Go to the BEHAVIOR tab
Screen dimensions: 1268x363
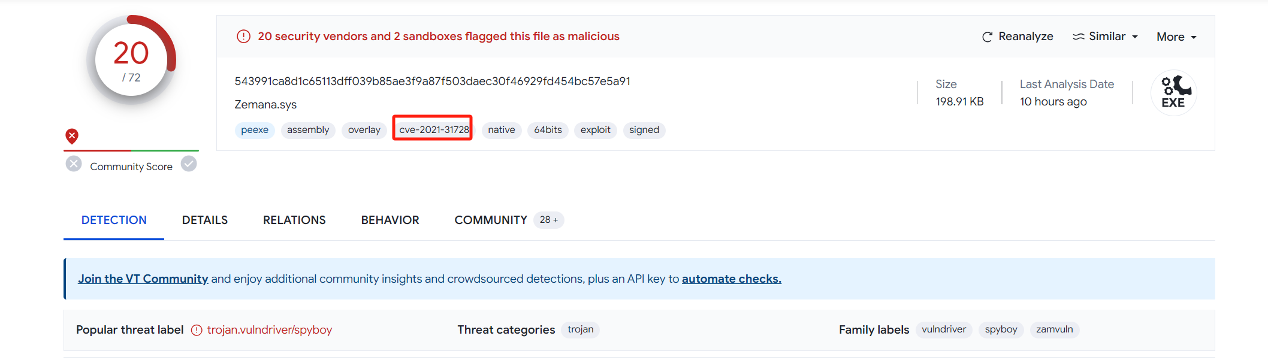(390, 220)
